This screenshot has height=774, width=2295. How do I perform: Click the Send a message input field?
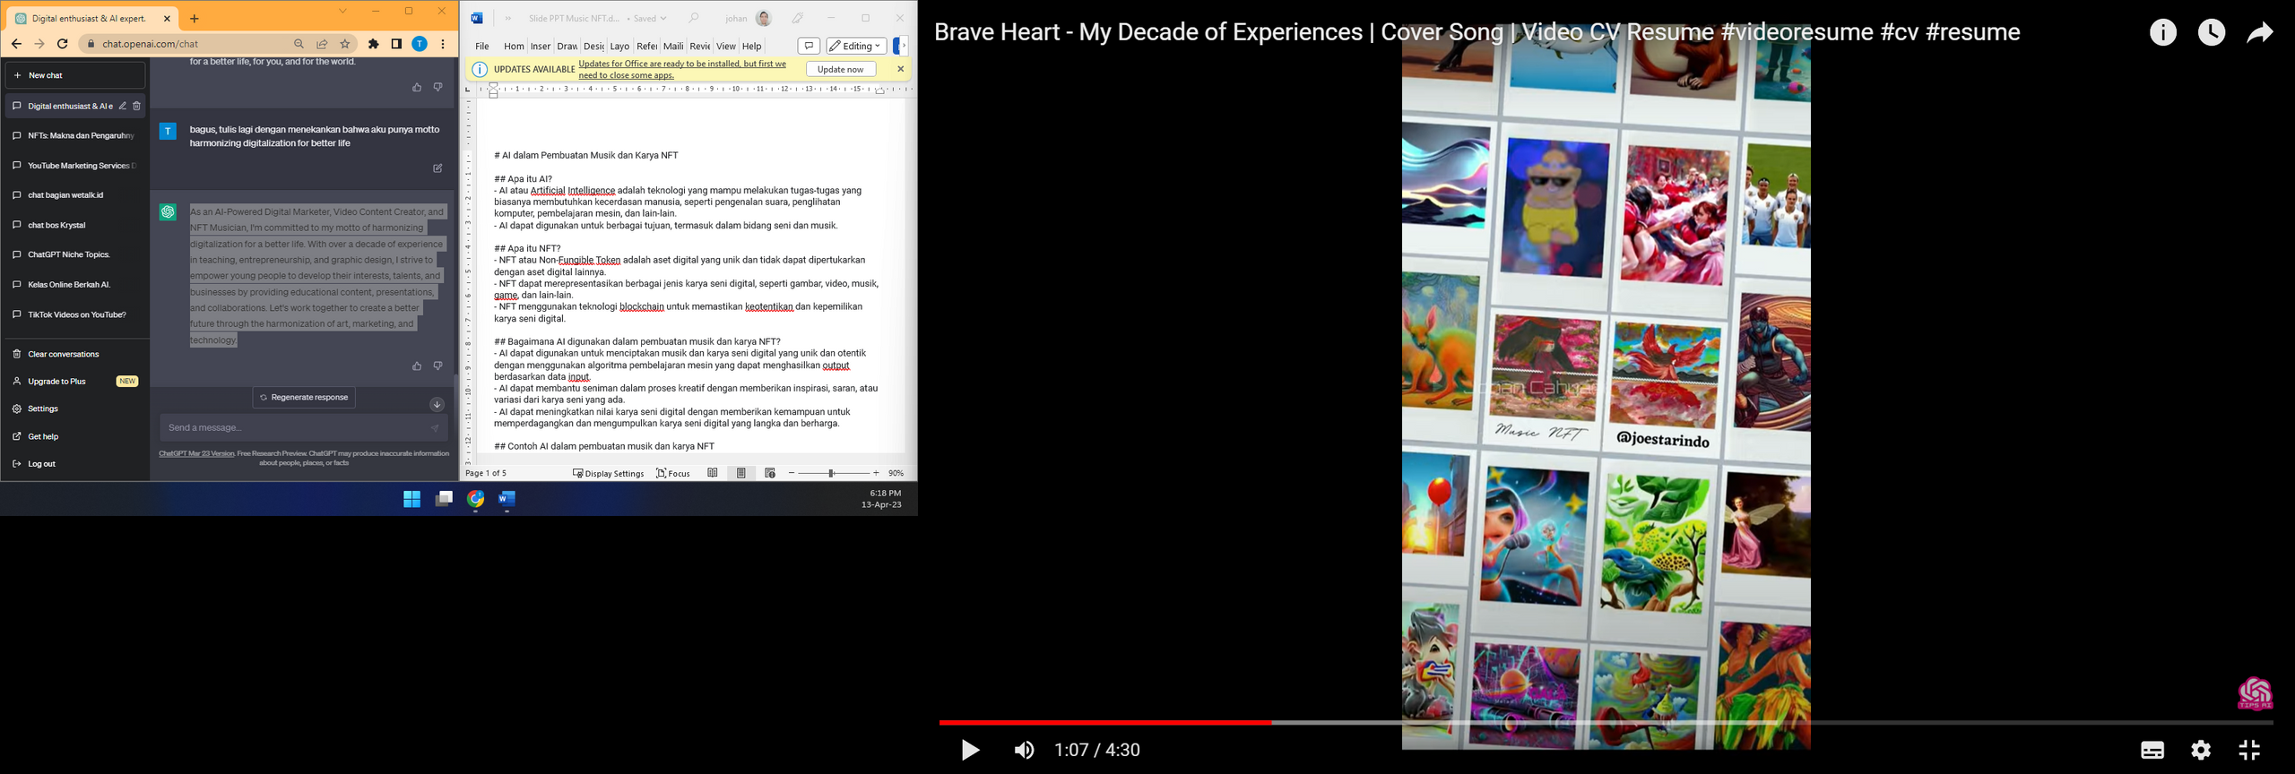[296, 427]
